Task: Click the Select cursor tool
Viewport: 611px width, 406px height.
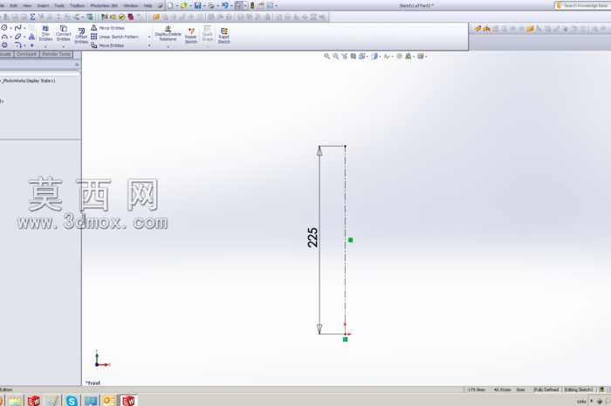Action: coord(238,5)
